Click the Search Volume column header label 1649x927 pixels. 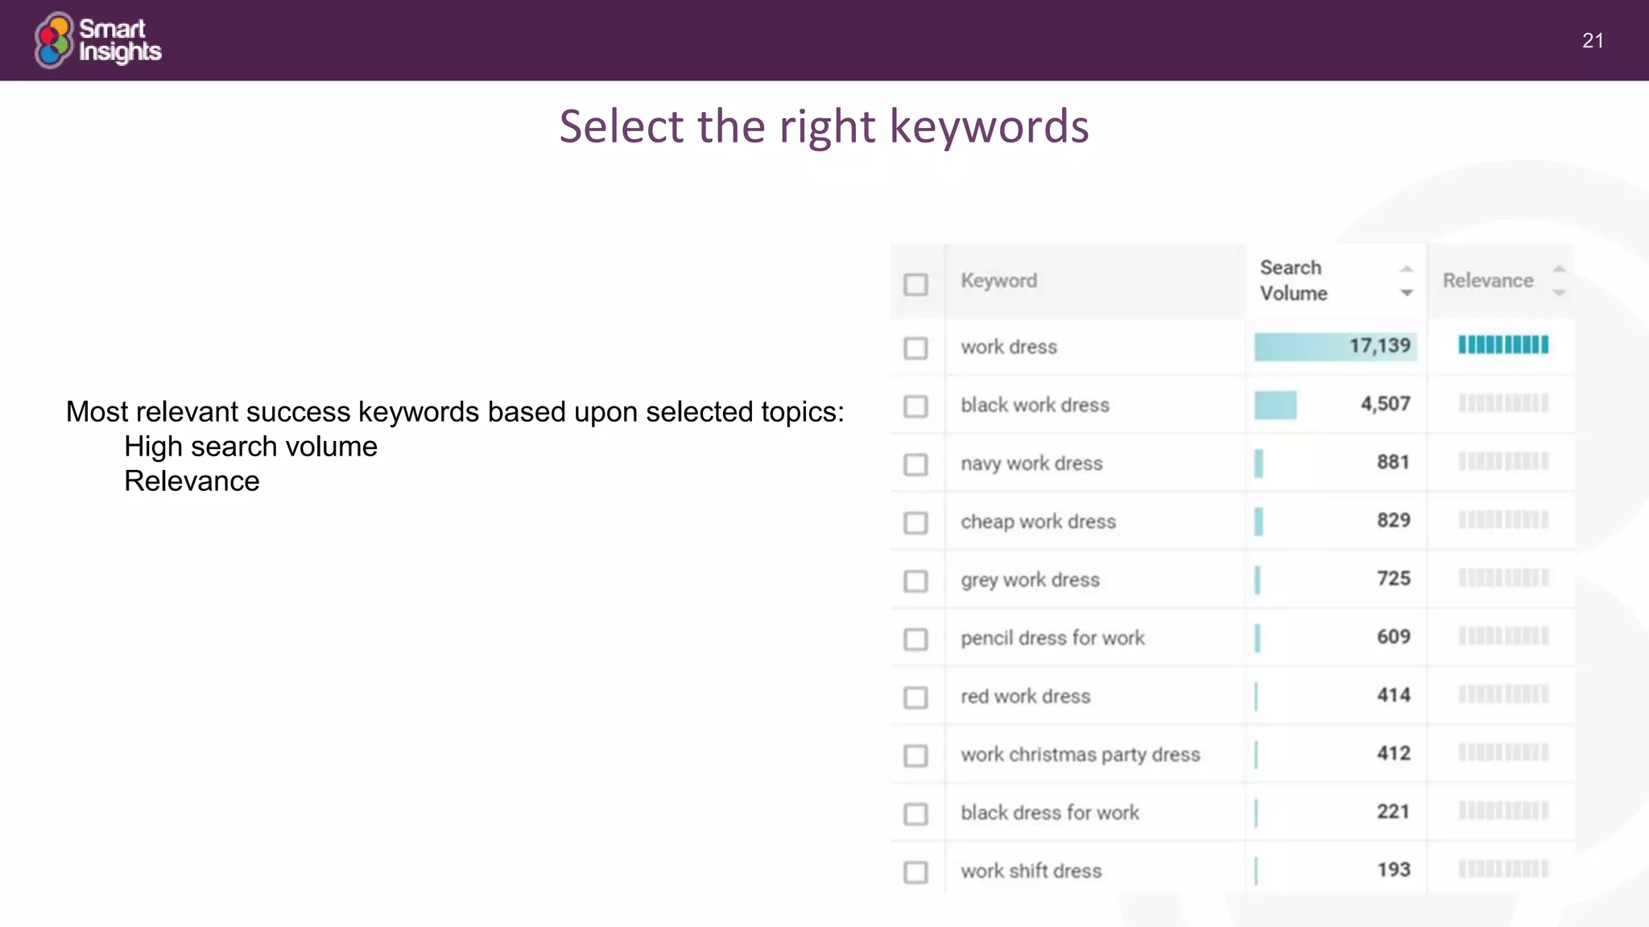click(x=1293, y=280)
